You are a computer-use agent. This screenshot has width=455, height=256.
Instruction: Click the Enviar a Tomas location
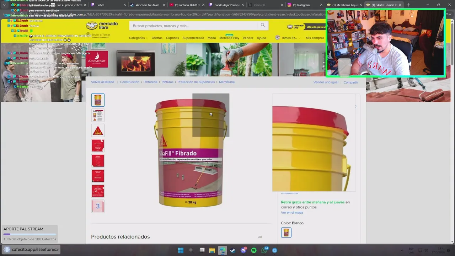(98, 35)
